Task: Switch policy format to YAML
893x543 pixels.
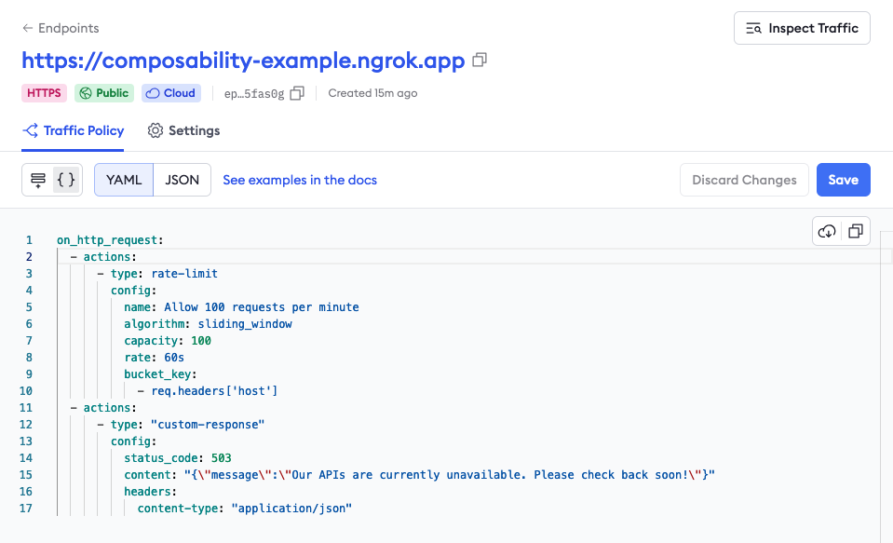Action: (x=124, y=180)
